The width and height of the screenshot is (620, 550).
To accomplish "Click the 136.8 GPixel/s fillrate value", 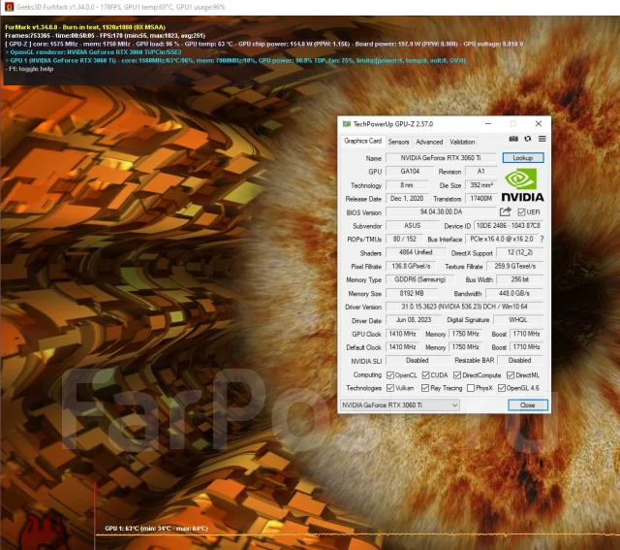I will [x=411, y=266].
